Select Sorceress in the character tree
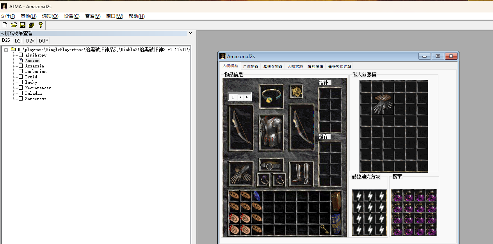 click(x=36, y=99)
